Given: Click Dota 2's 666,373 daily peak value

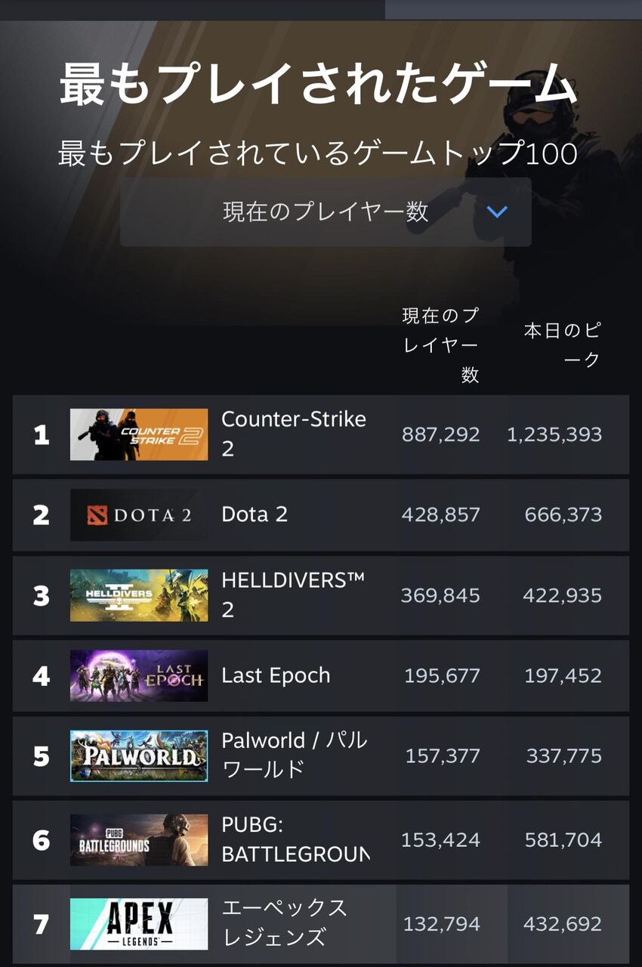Looking at the screenshot, I should coord(563,515).
